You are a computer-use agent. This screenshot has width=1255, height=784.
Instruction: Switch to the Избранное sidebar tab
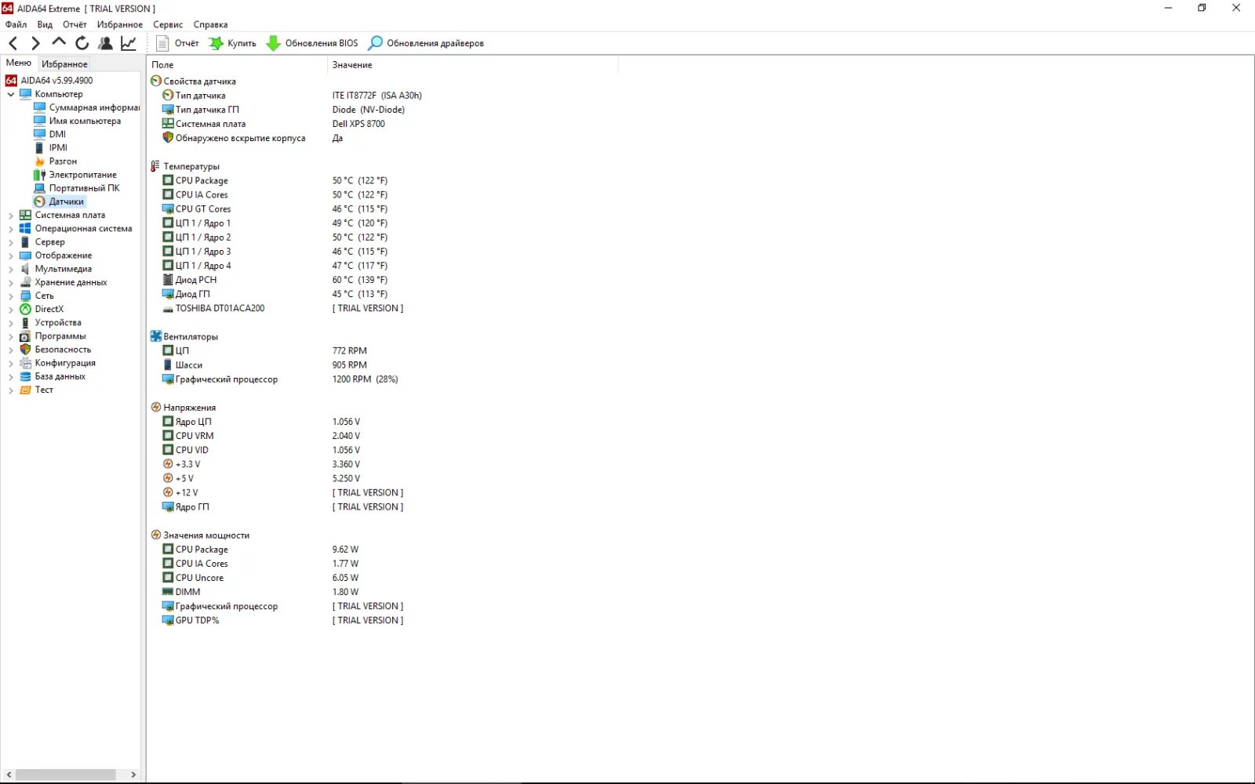pos(64,64)
